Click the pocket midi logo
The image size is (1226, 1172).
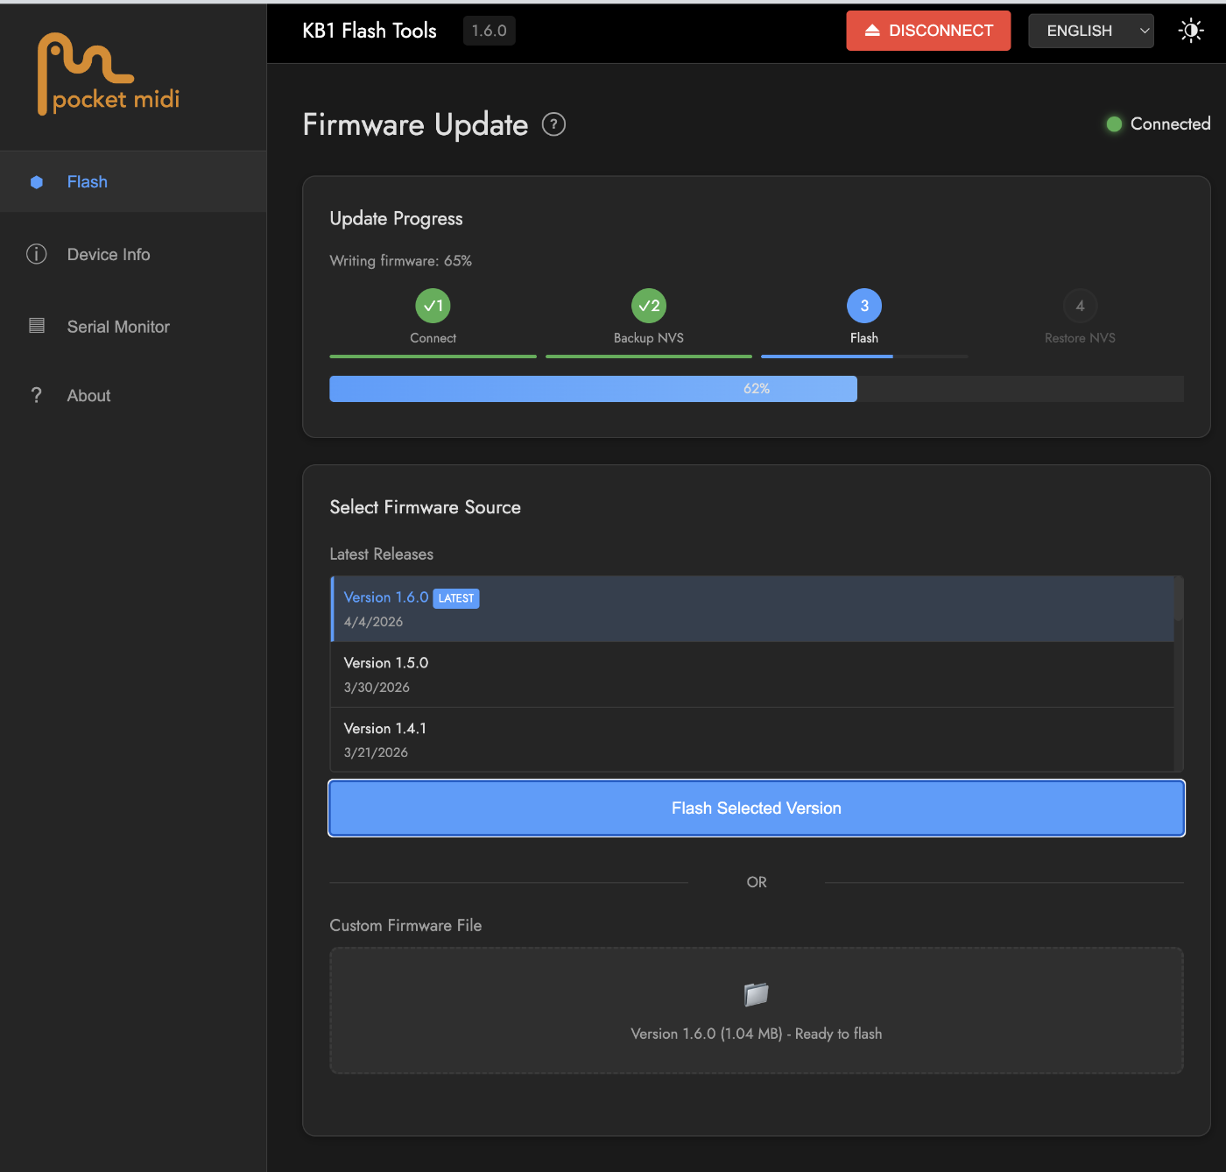point(109,75)
